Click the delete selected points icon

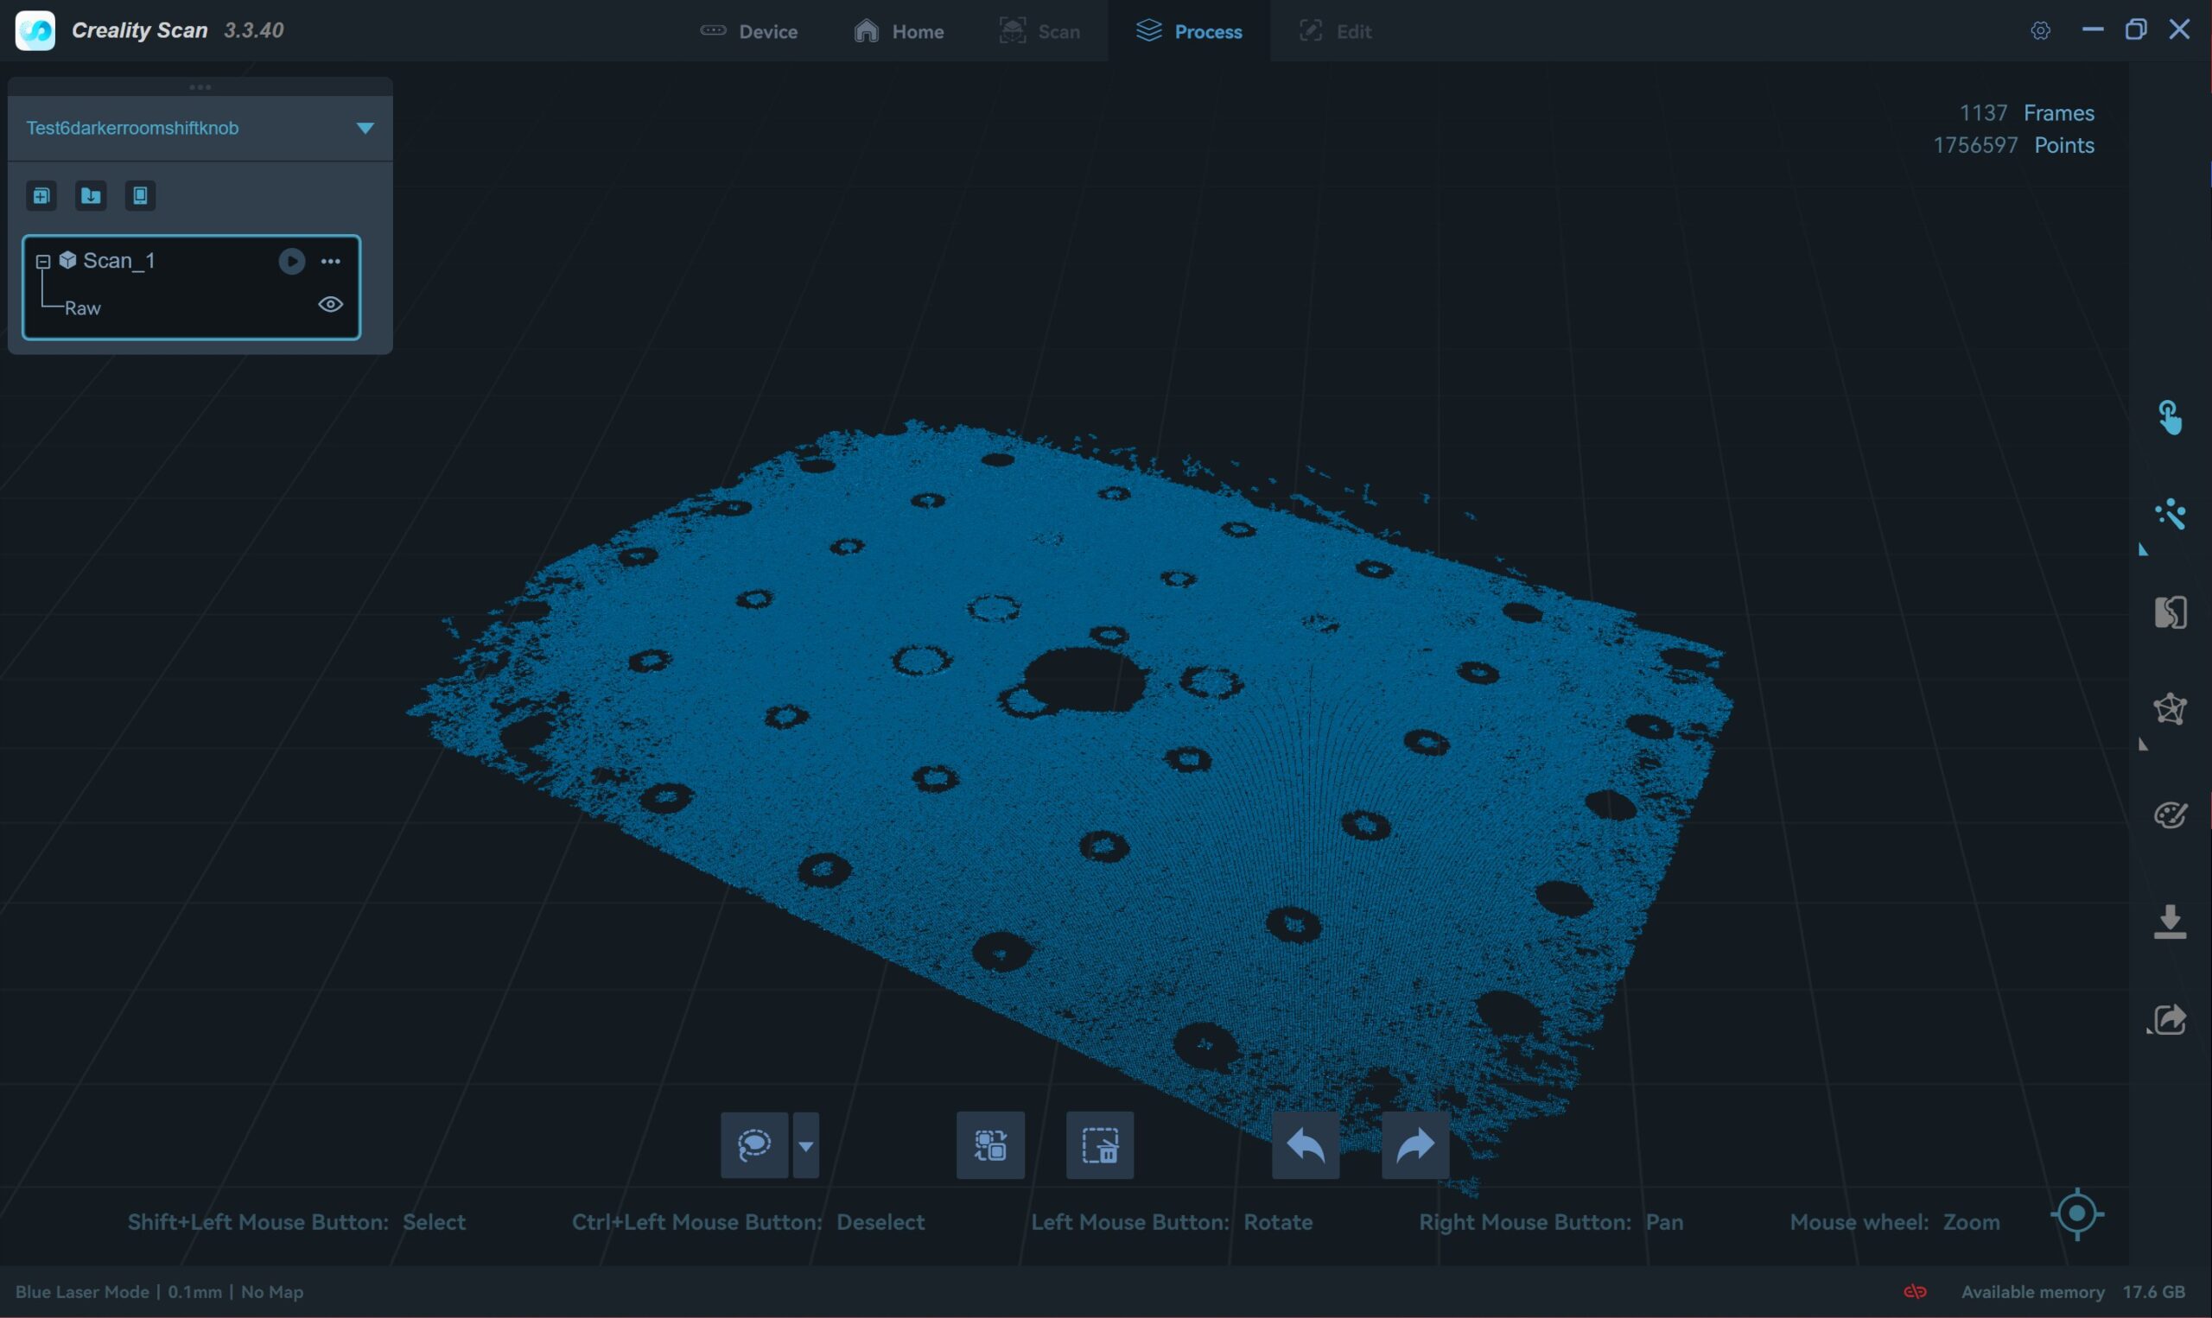tap(1099, 1144)
